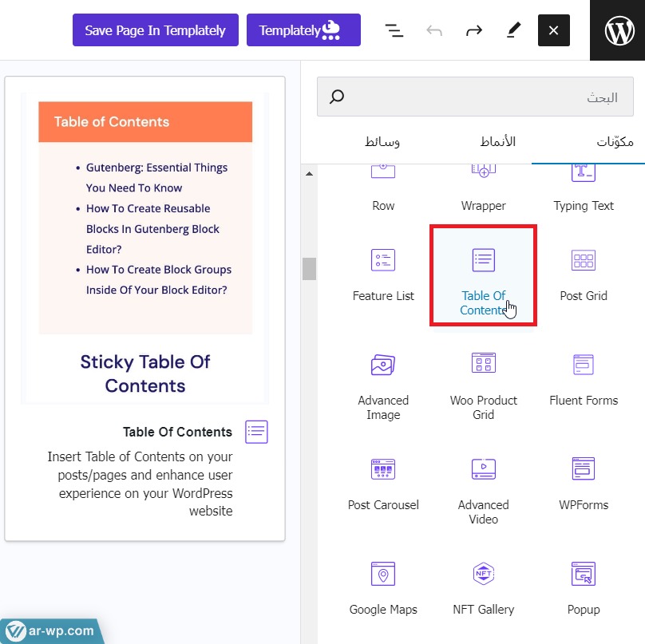
Task: Insert the Post Carousel block
Action: pos(383,485)
